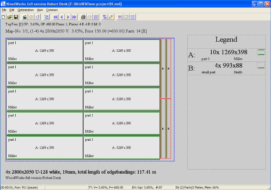This screenshot has height=190, width=271.
Task: Start optimization with clapperboard icon
Action: point(25,17)
